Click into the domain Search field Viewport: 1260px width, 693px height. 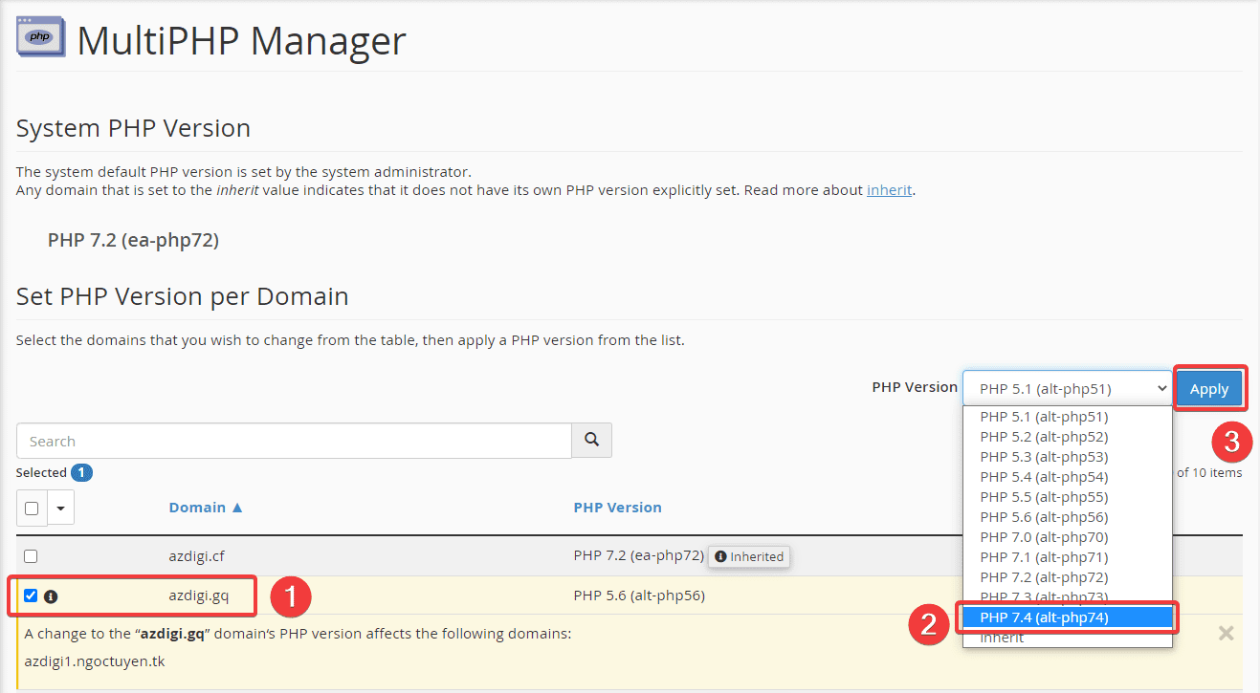click(x=294, y=441)
